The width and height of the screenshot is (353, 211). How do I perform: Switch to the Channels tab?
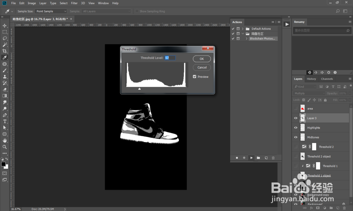click(x=327, y=79)
